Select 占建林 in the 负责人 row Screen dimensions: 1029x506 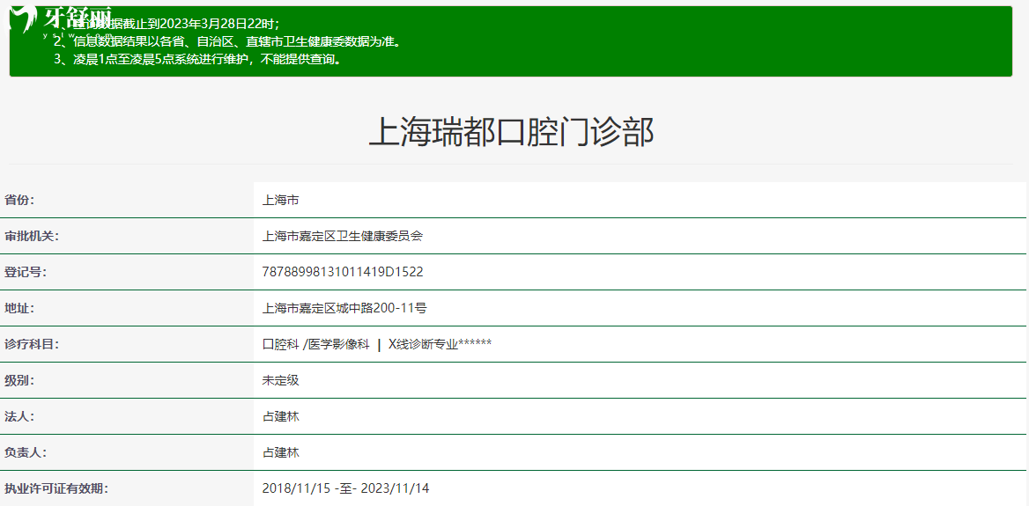(280, 452)
